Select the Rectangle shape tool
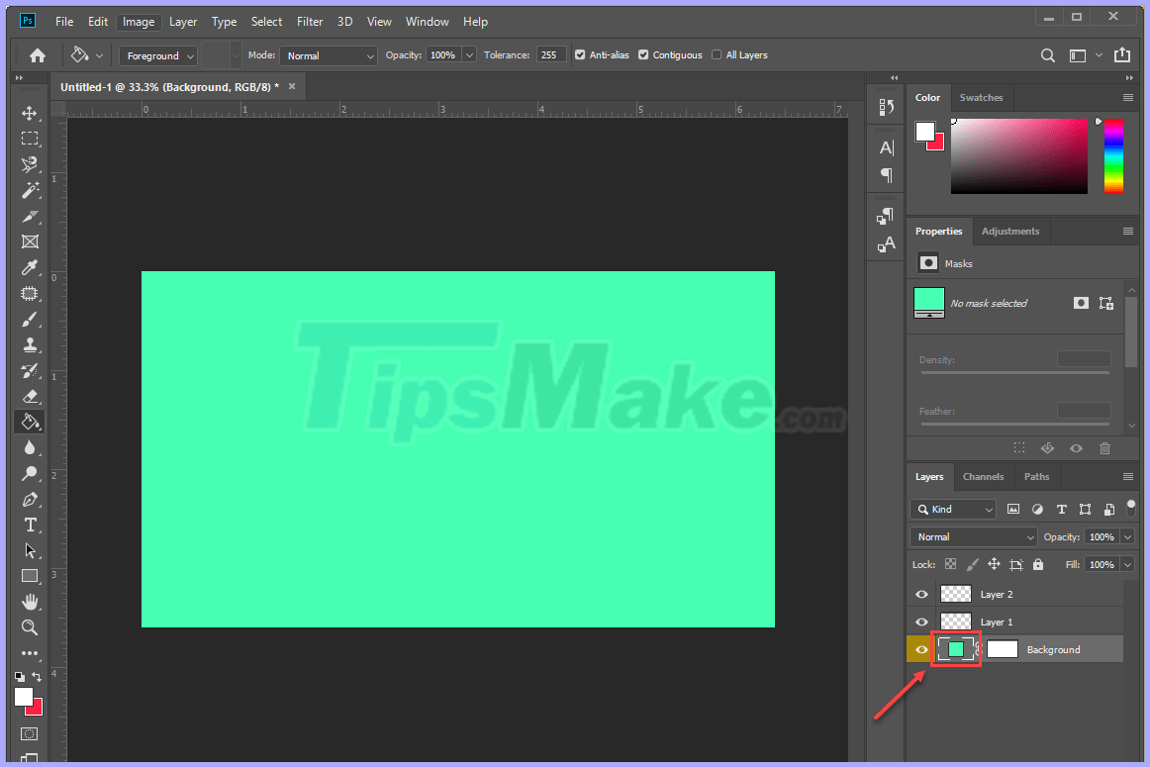 (30, 576)
